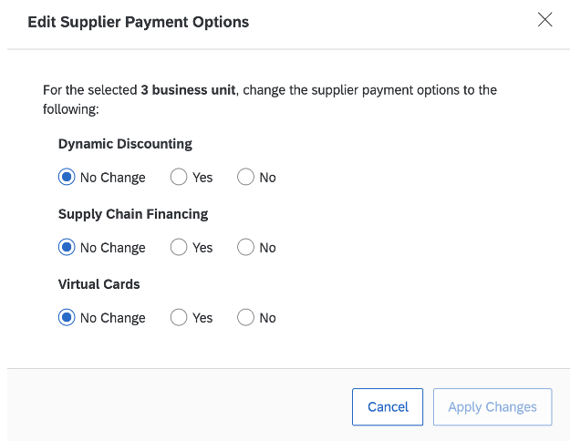
Task: Click the word 'following:' in description
Action: tap(71, 109)
